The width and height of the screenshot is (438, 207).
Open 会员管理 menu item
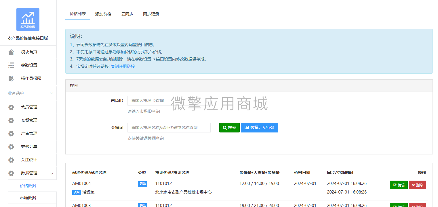click(x=29, y=107)
